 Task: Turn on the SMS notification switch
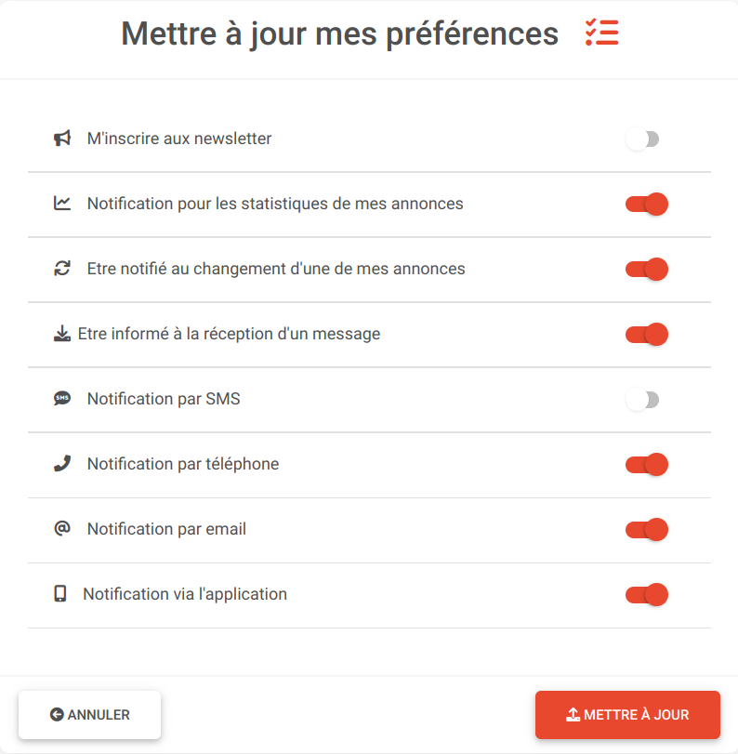pyautogui.click(x=642, y=400)
